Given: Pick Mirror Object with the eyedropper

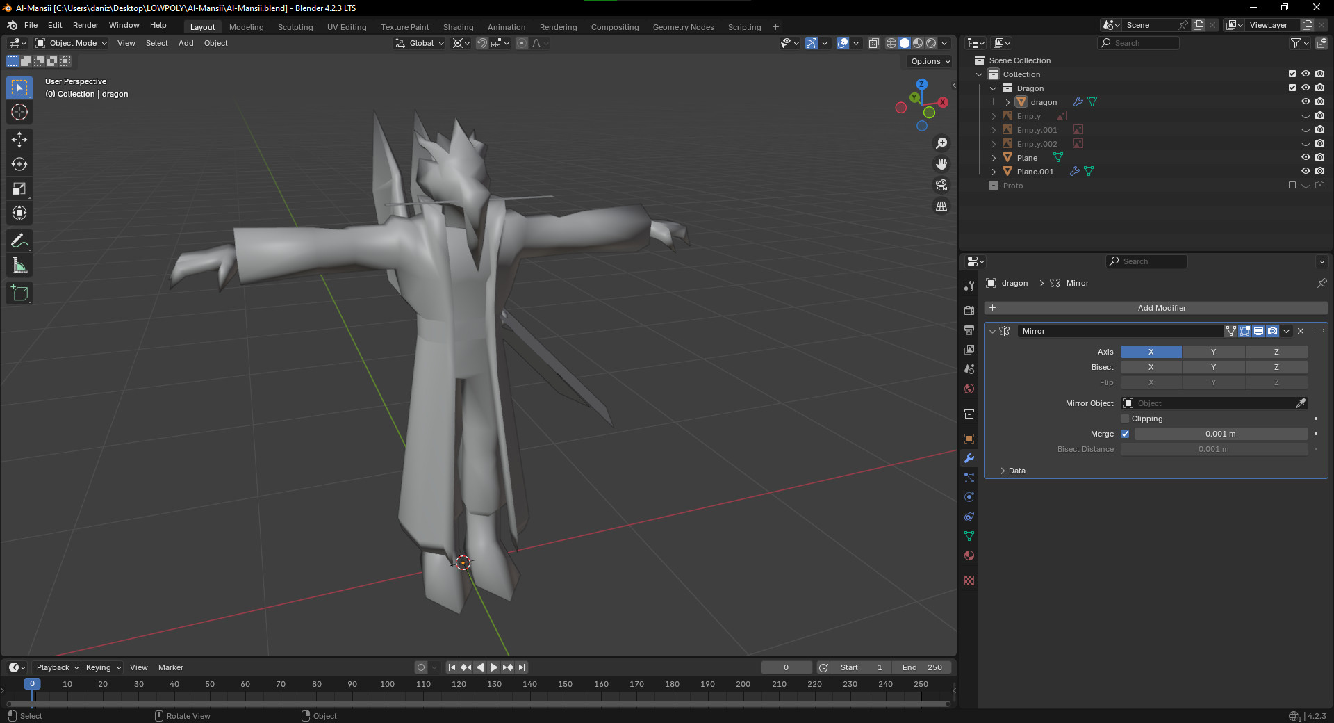Looking at the screenshot, I should (x=1301, y=403).
